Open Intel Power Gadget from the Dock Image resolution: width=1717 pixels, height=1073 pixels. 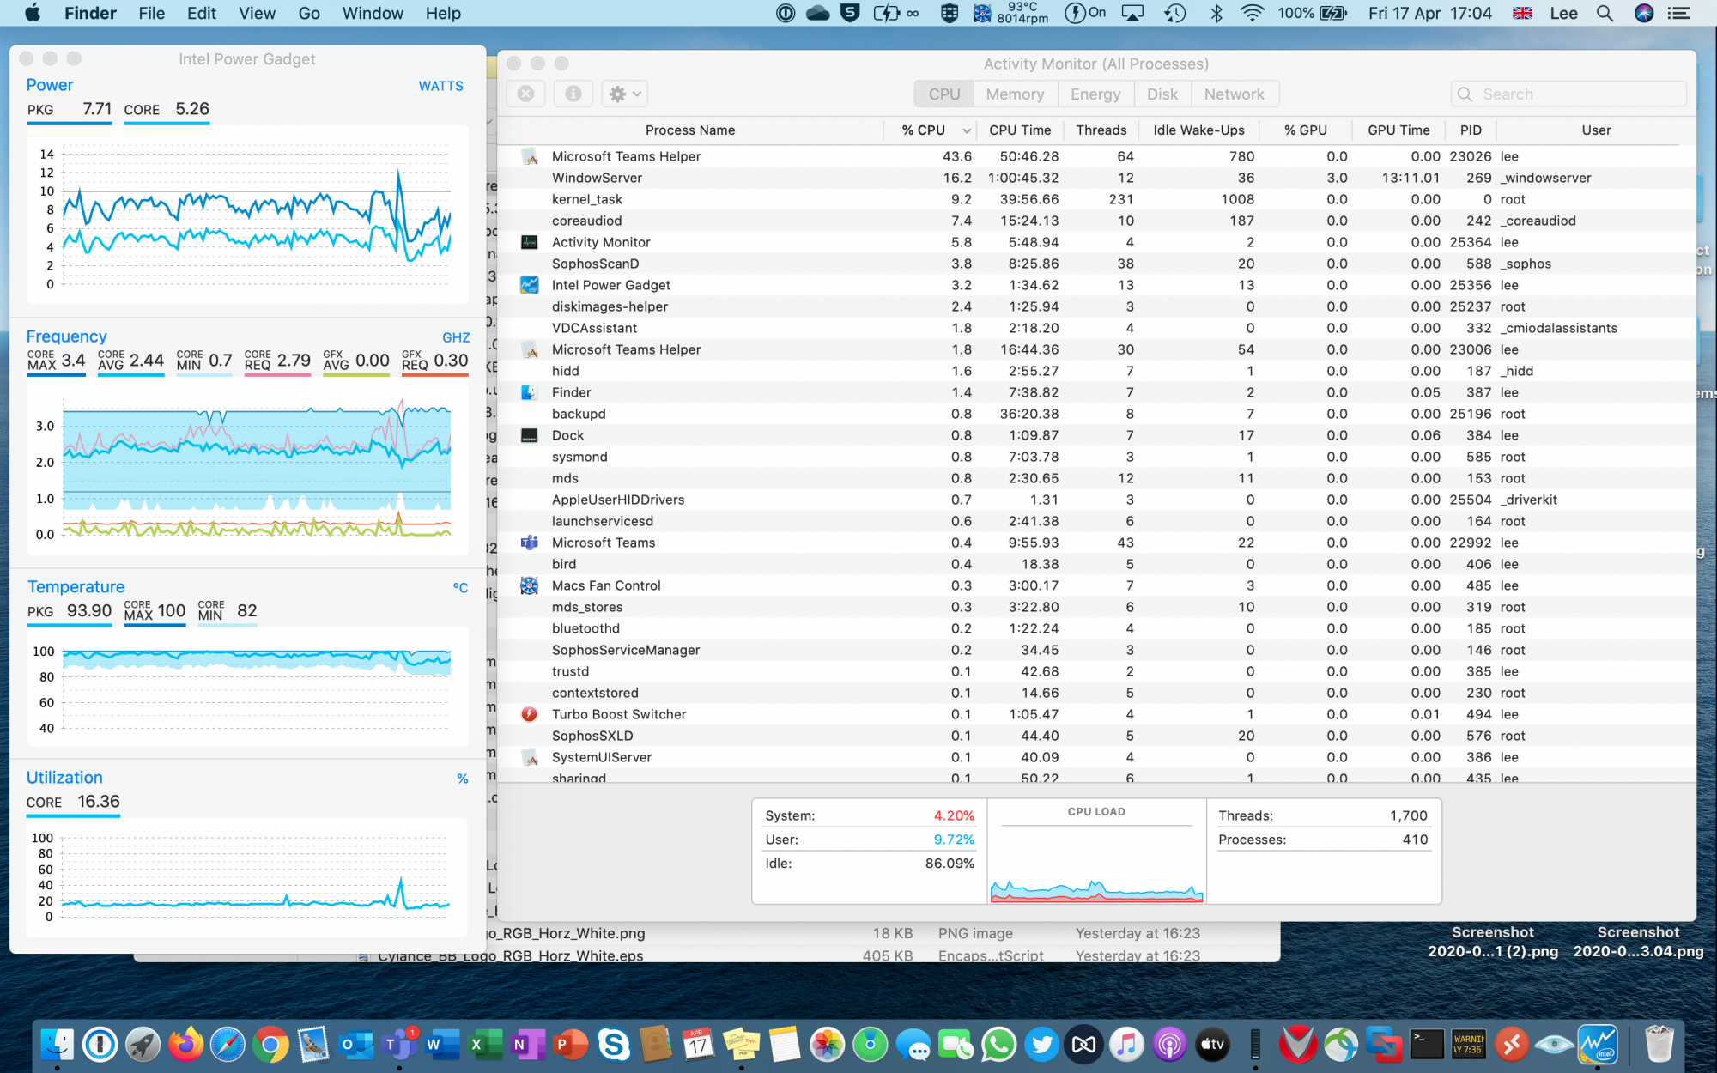pos(1598,1045)
